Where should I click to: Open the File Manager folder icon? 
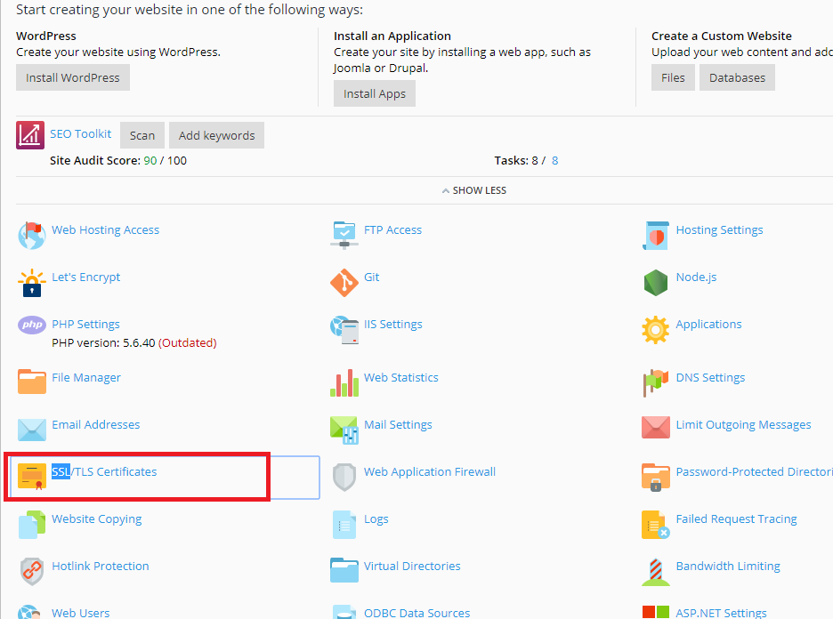(32, 382)
